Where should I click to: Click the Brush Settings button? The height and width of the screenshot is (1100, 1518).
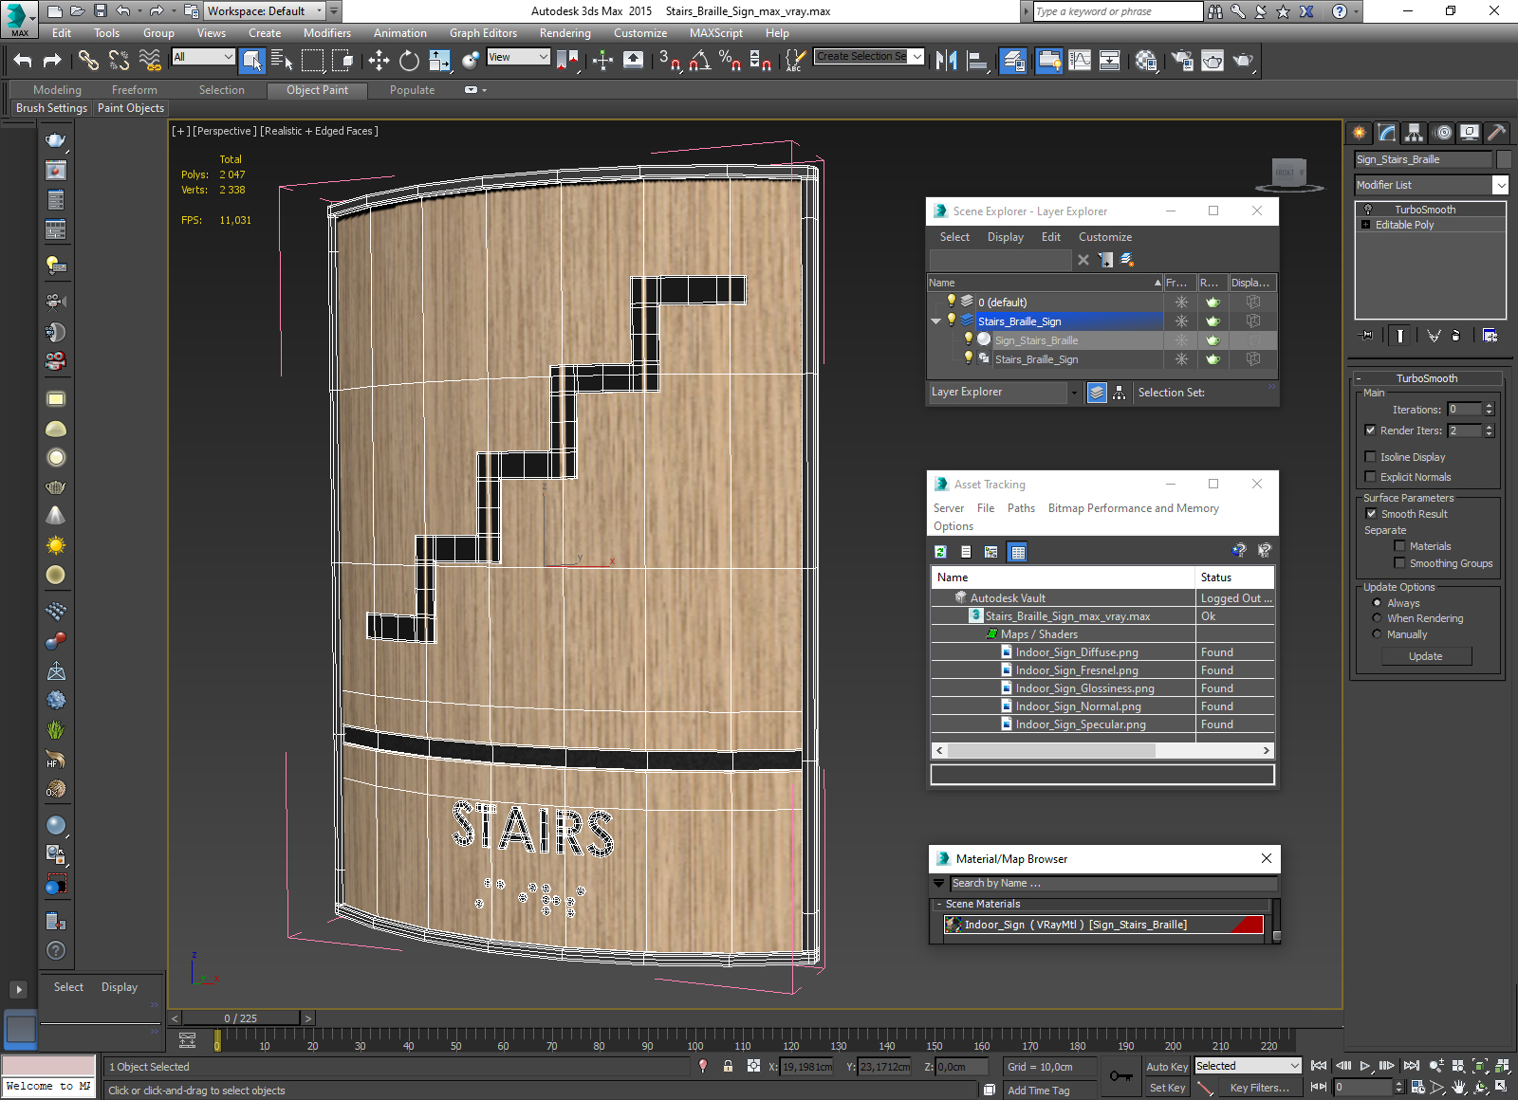pos(51,108)
